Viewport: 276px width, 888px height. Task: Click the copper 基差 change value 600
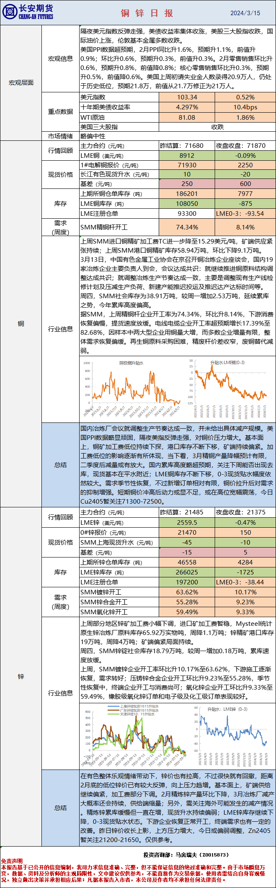(245, 184)
